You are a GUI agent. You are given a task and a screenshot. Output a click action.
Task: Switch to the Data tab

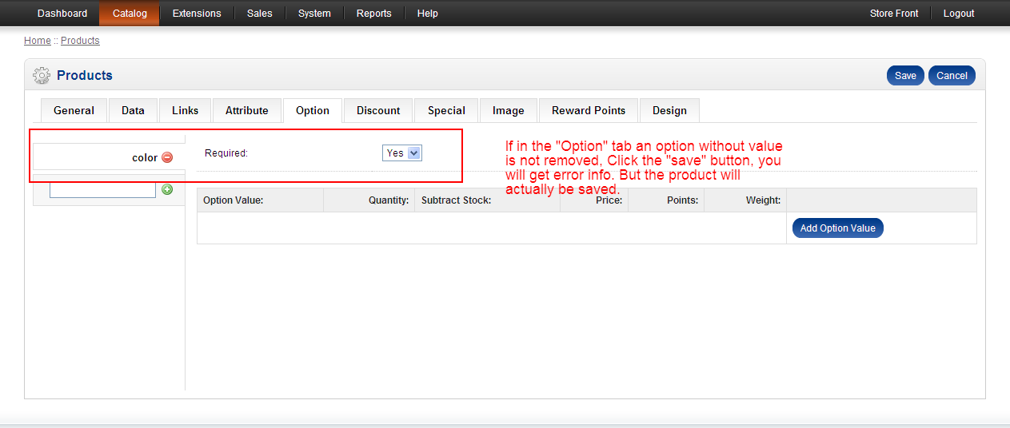tap(133, 111)
